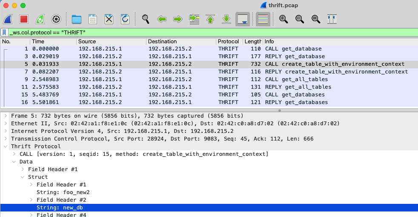
Task: Expand Field Header #2 in Struct
Action: pos(31,200)
